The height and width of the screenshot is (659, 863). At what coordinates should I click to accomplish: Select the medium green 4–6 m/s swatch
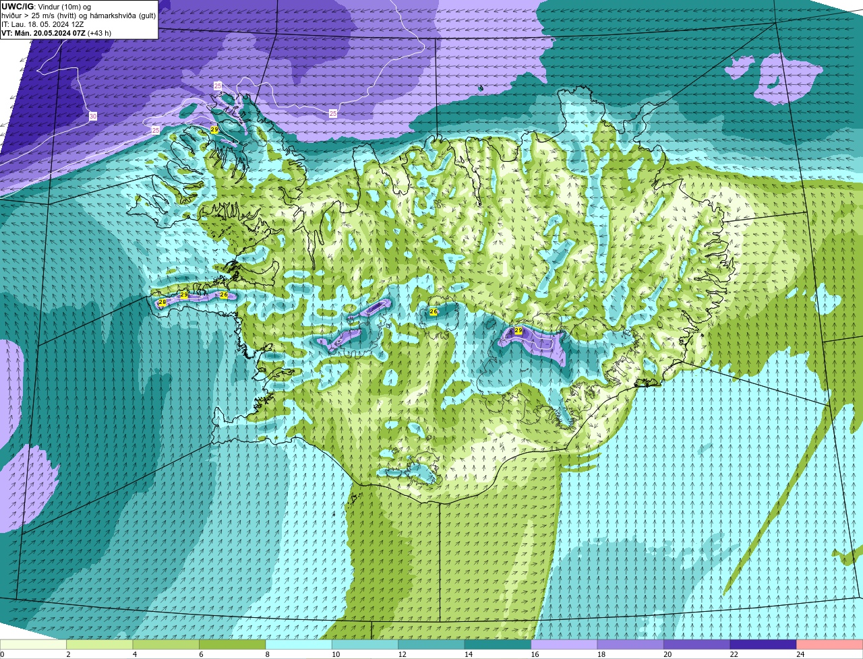(x=166, y=644)
